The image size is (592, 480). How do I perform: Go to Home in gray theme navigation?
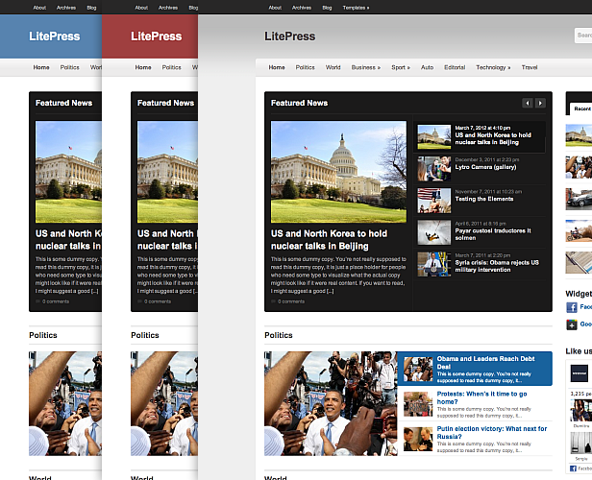(277, 67)
